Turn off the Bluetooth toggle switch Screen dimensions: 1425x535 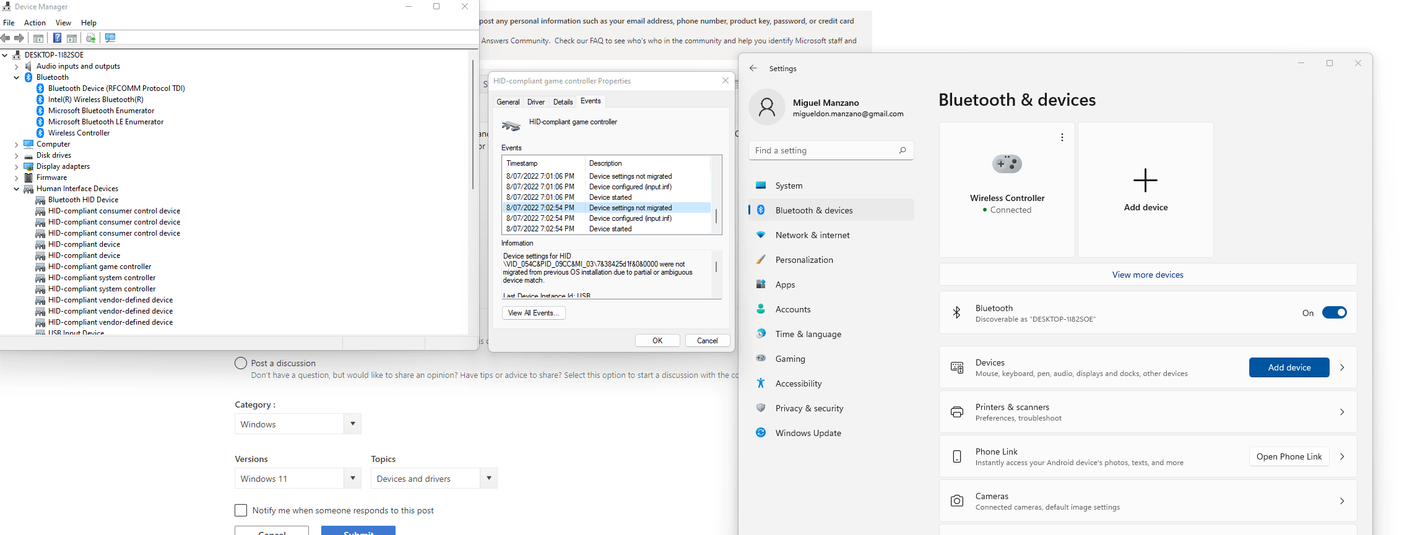(1334, 312)
